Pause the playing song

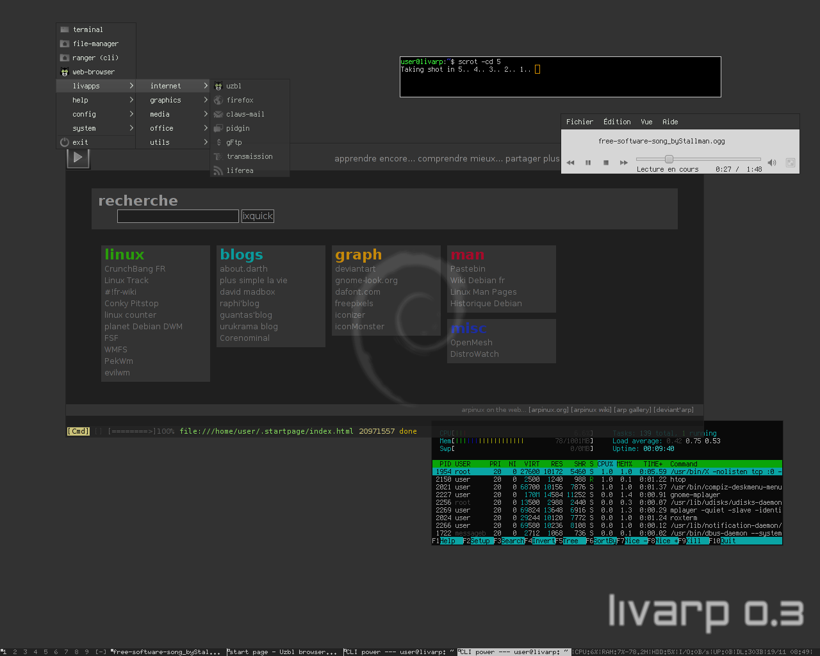[588, 163]
